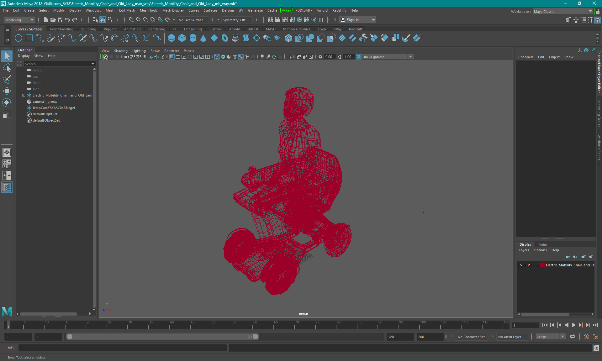This screenshot has height=361, width=602.
Task: Toggle loop playback mode button
Action: click(573, 337)
